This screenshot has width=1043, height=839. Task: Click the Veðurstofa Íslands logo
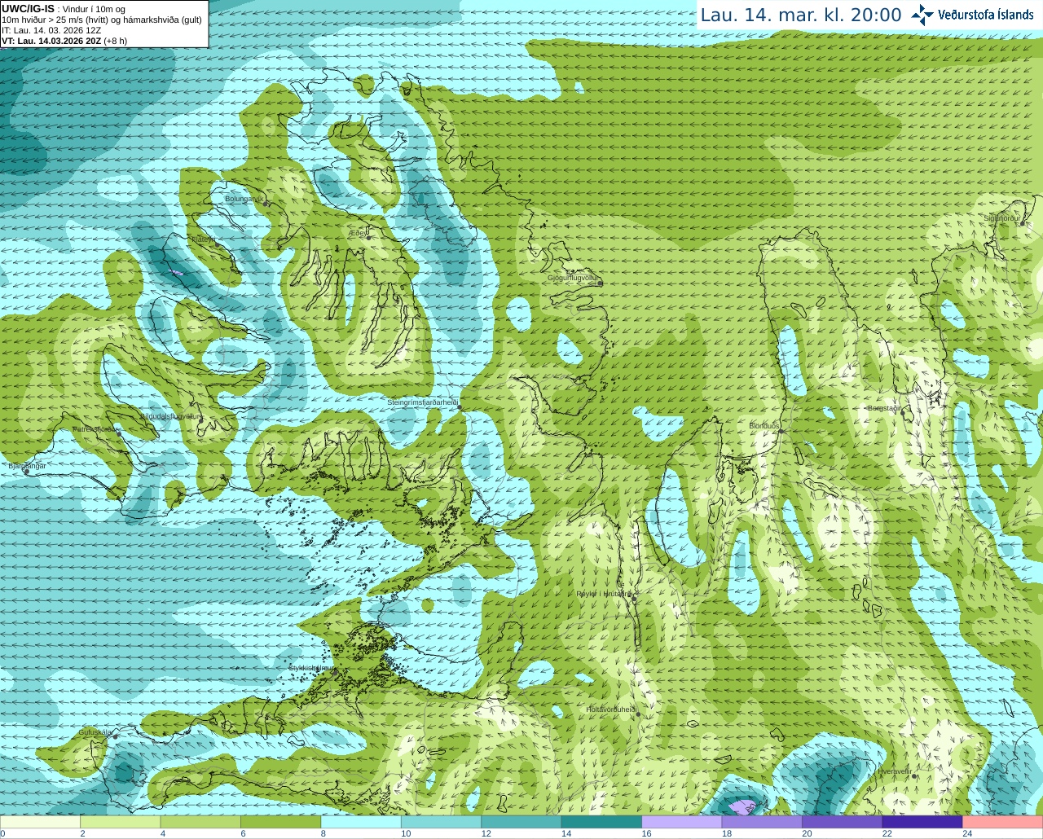972,15
